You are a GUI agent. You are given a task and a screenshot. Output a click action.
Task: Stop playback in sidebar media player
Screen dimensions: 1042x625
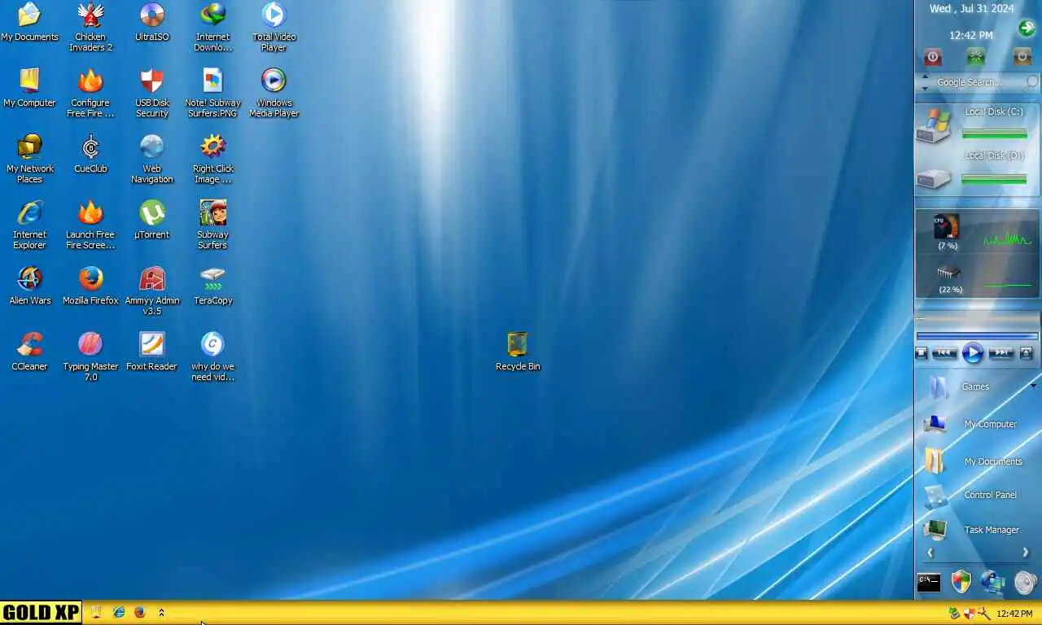(922, 353)
